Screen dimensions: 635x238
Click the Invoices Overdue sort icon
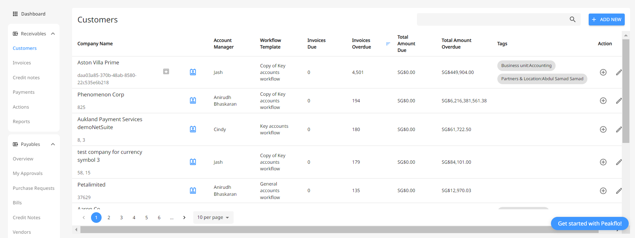tap(388, 44)
